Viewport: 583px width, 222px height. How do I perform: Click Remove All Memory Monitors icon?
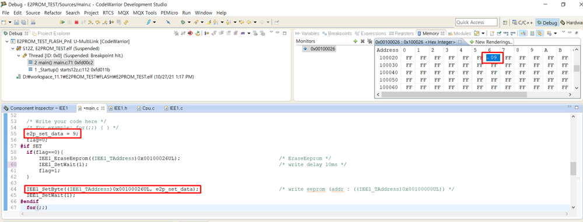click(x=369, y=41)
